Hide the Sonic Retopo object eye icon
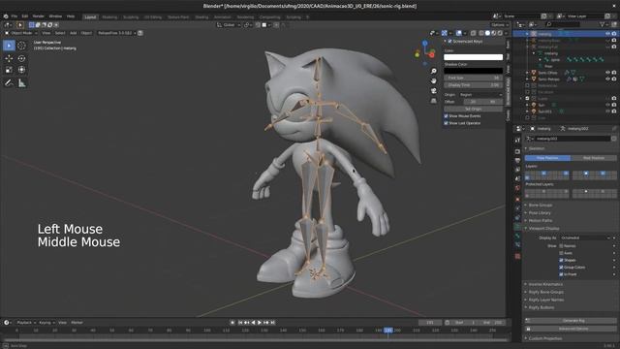The width and height of the screenshot is (620, 349). point(607,79)
